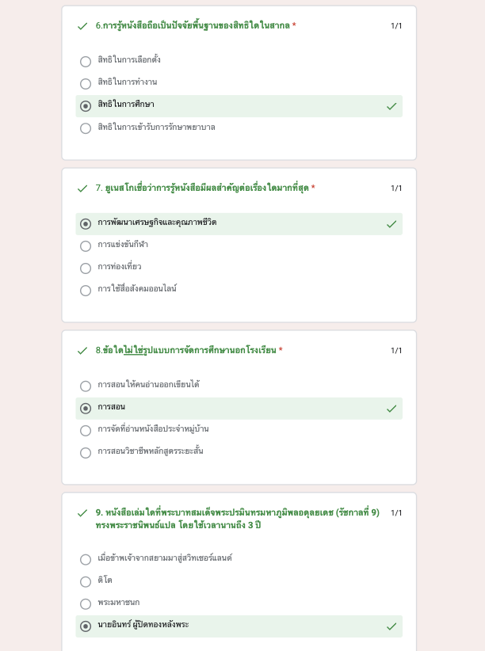Choose the พระมหาชนก radio option
Image resolution: width=485 pixels, height=651 pixels.
(x=86, y=604)
